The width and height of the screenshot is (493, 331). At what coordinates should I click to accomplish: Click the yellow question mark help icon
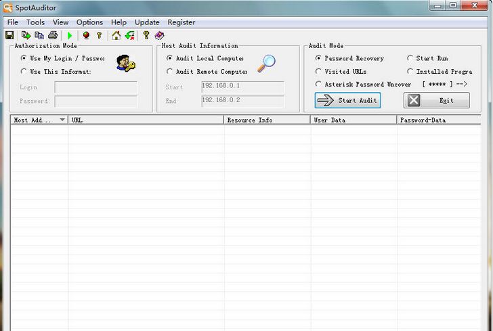pyautogui.click(x=146, y=35)
